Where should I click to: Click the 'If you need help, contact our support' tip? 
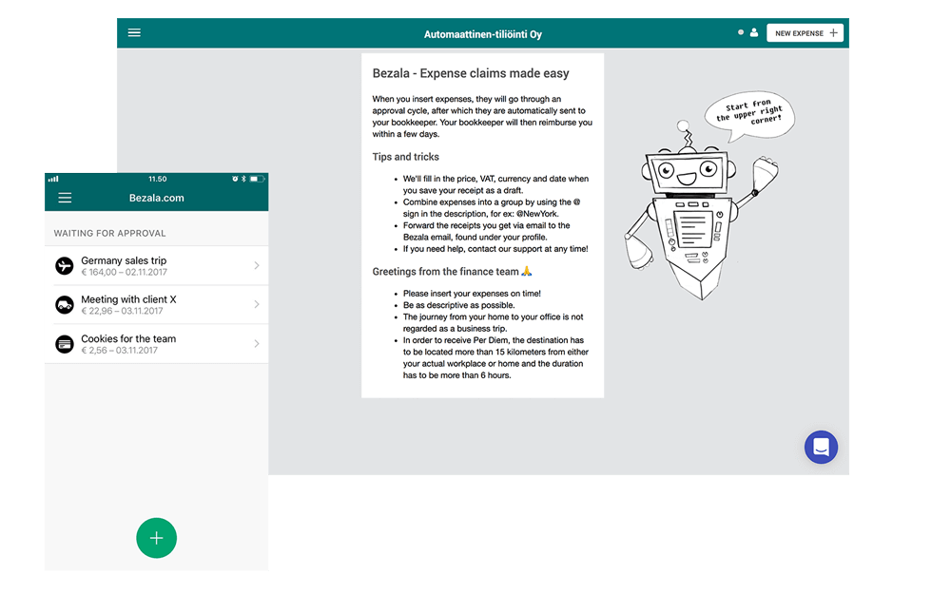(495, 249)
